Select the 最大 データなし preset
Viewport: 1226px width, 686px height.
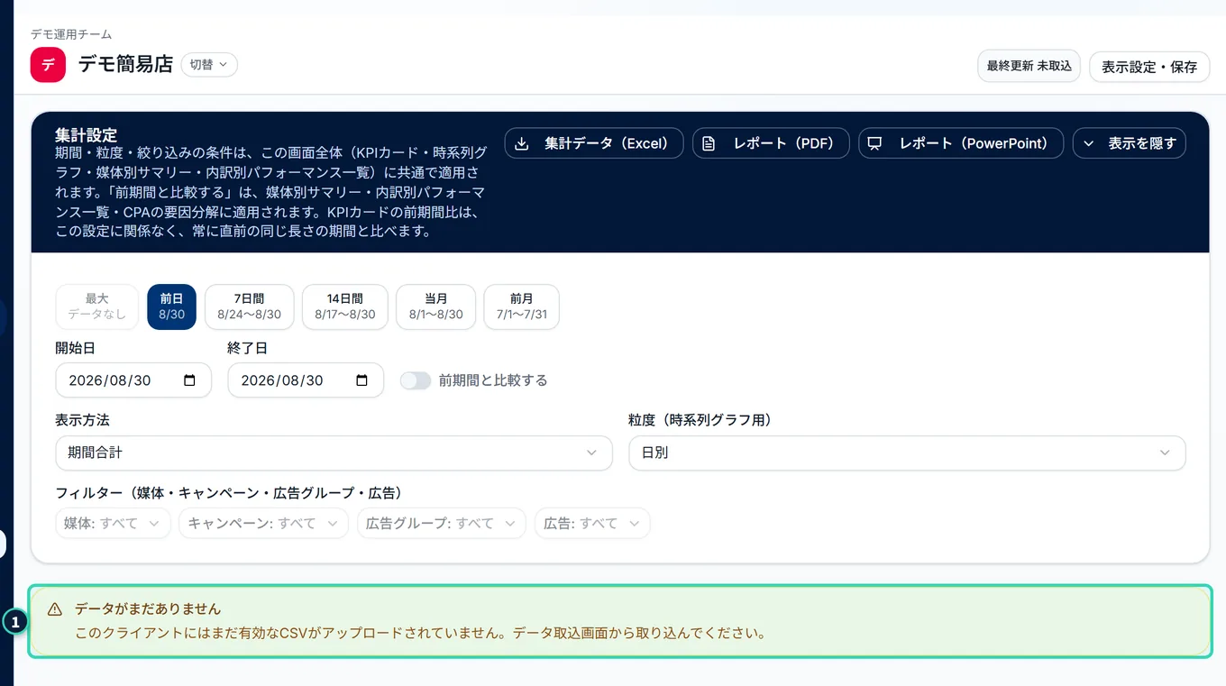click(x=97, y=306)
